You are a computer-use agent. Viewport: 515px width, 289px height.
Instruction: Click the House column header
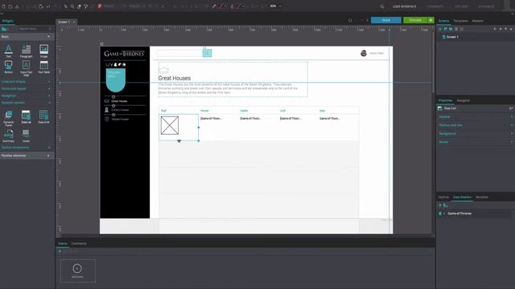coord(204,111)
